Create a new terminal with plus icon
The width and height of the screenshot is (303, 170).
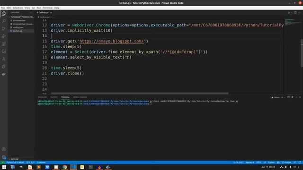[x=282, y=97]
